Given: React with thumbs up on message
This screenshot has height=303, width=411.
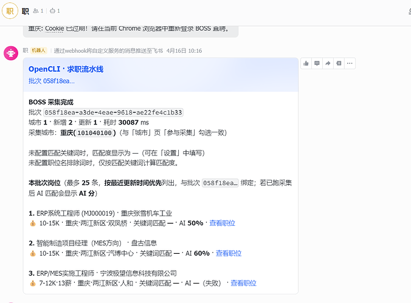Looking at the screenshot, I should tap(306, 63).
